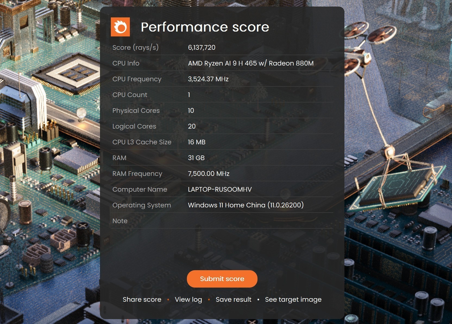See target image of the render
The height and width of the screenshot is (324, 452).
click(x=293, y=299)
